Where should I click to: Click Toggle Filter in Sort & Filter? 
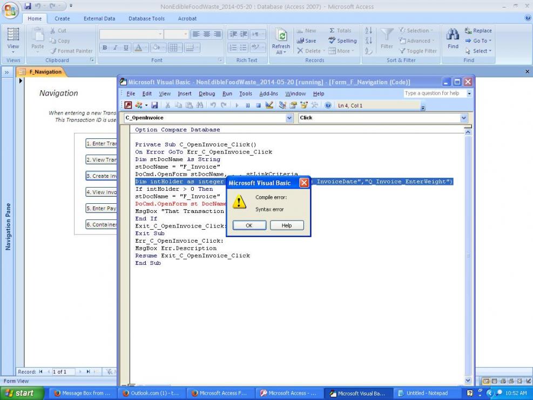tap(418, 51)
